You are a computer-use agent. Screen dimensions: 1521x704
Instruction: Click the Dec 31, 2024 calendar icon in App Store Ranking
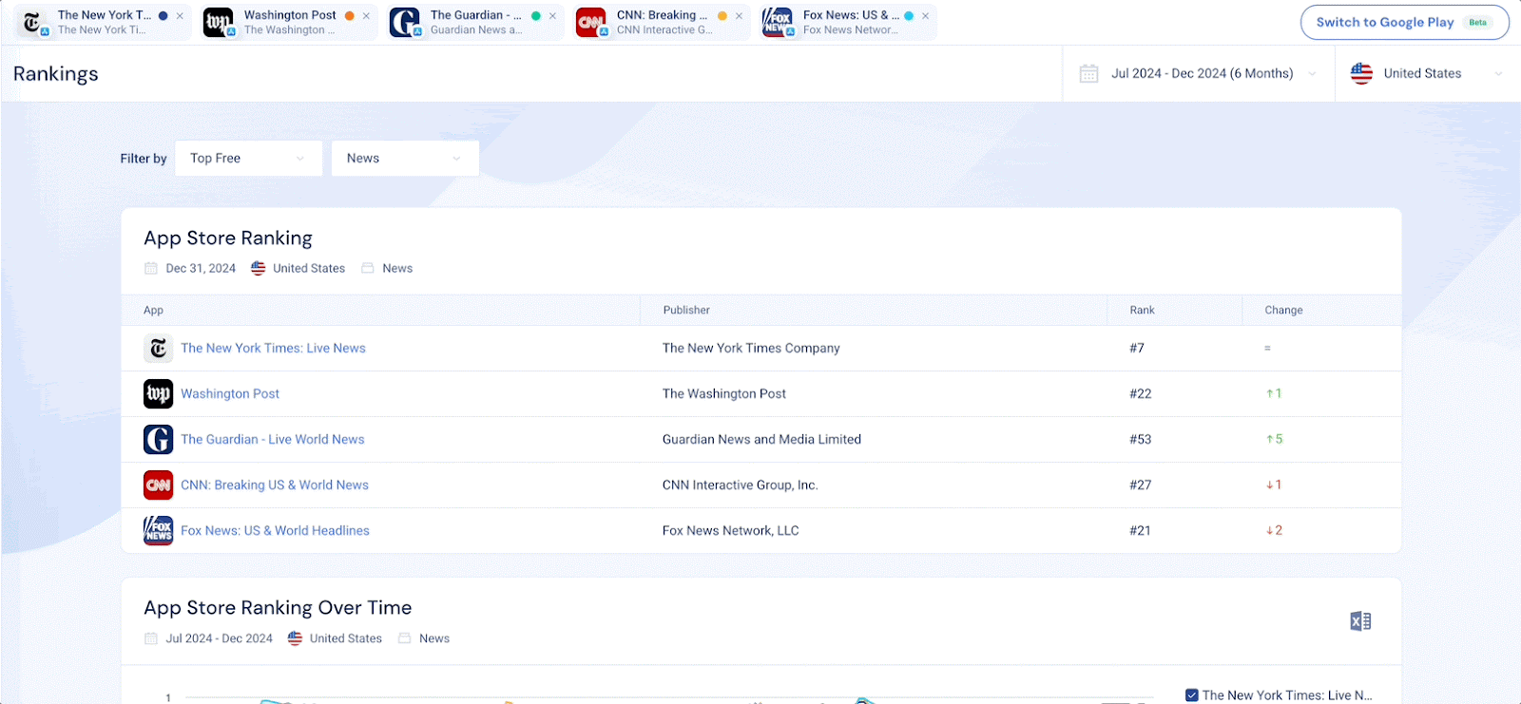151,269
